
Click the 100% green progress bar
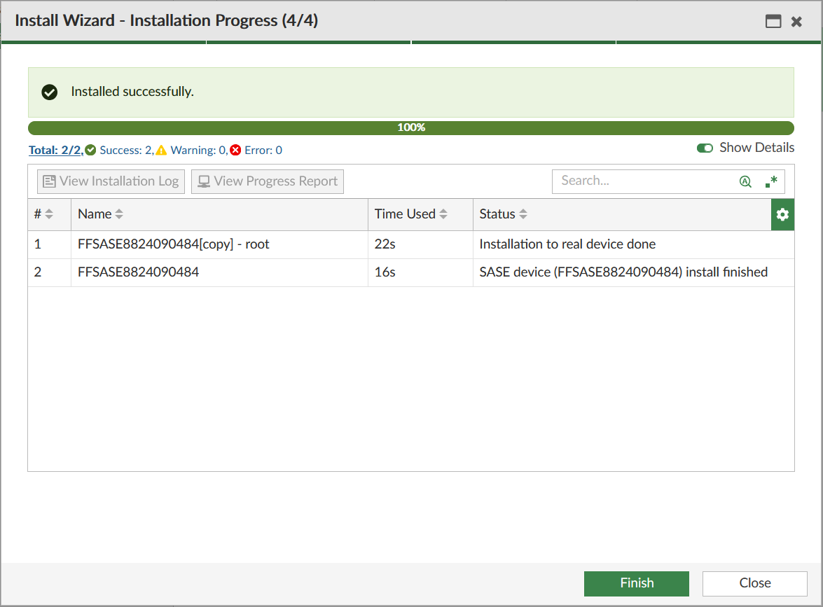[x=411, y=127]
